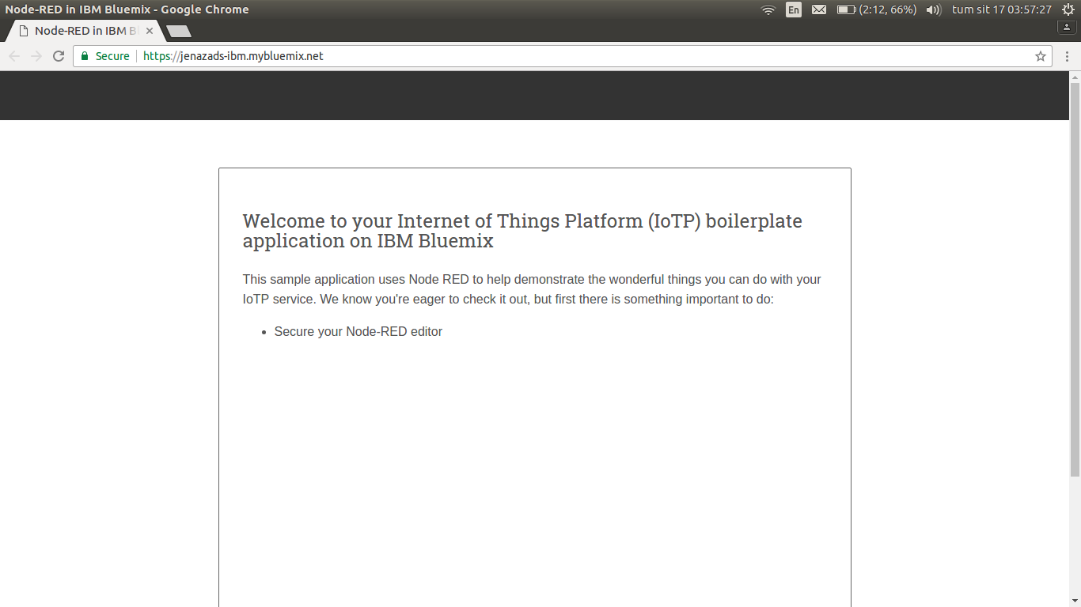Reload the current page

click(x=59, y=56)
